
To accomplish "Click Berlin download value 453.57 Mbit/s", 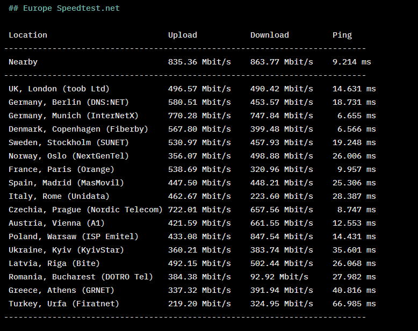I will click(282, 102).
